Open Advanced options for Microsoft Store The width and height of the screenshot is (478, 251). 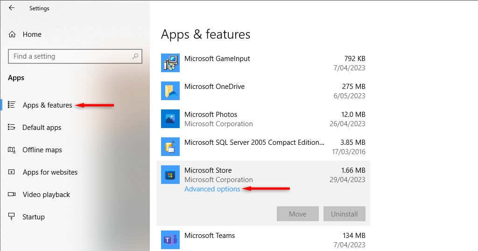pyautogui.click(x=212, y=189)
